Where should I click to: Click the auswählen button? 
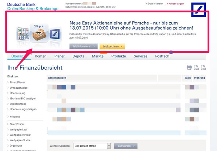click(126, 146)
